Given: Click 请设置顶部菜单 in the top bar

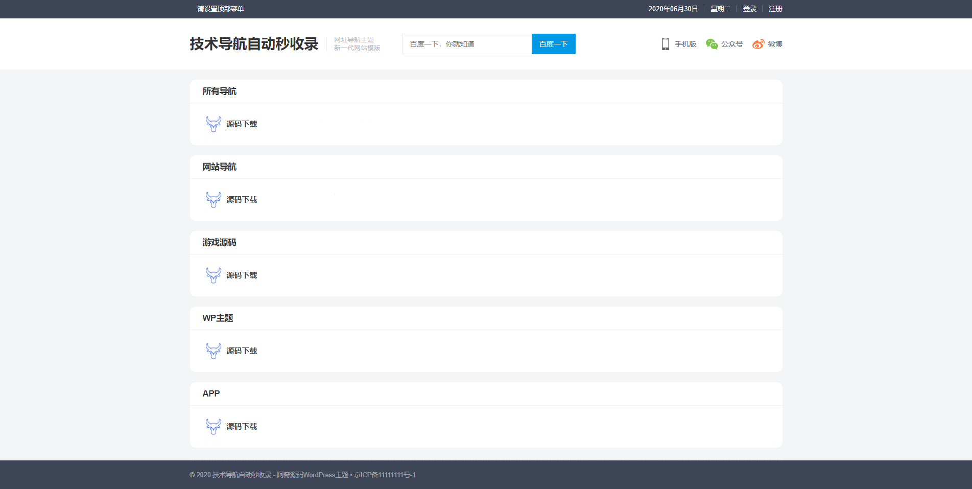Looking at the screenshot, I should pyautogui.click(x=220, y=9).
